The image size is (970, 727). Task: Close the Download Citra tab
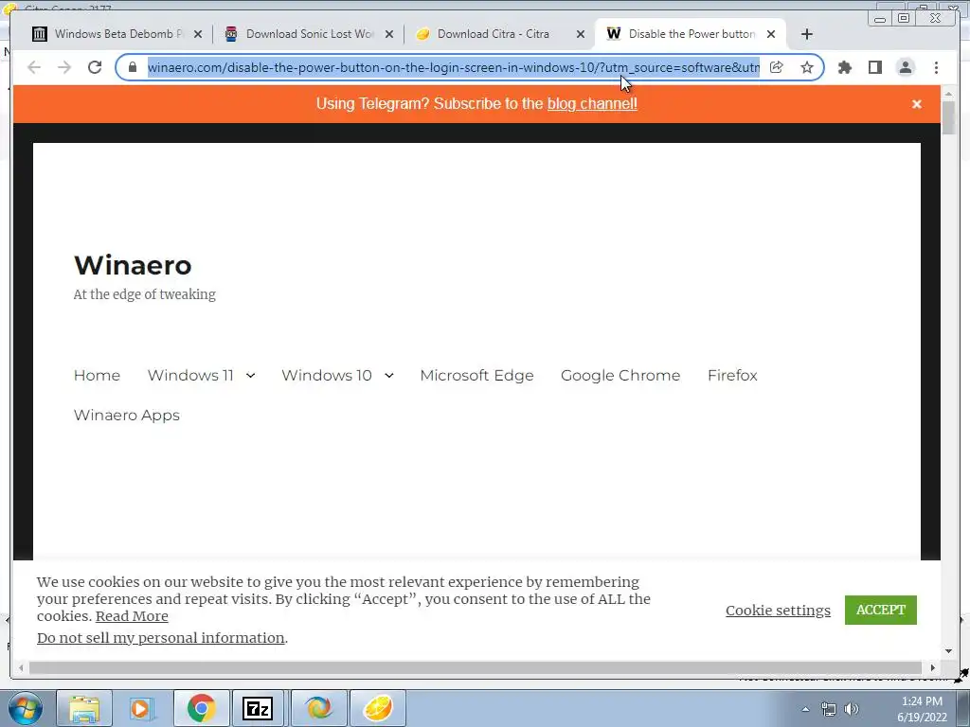(581, 34)
